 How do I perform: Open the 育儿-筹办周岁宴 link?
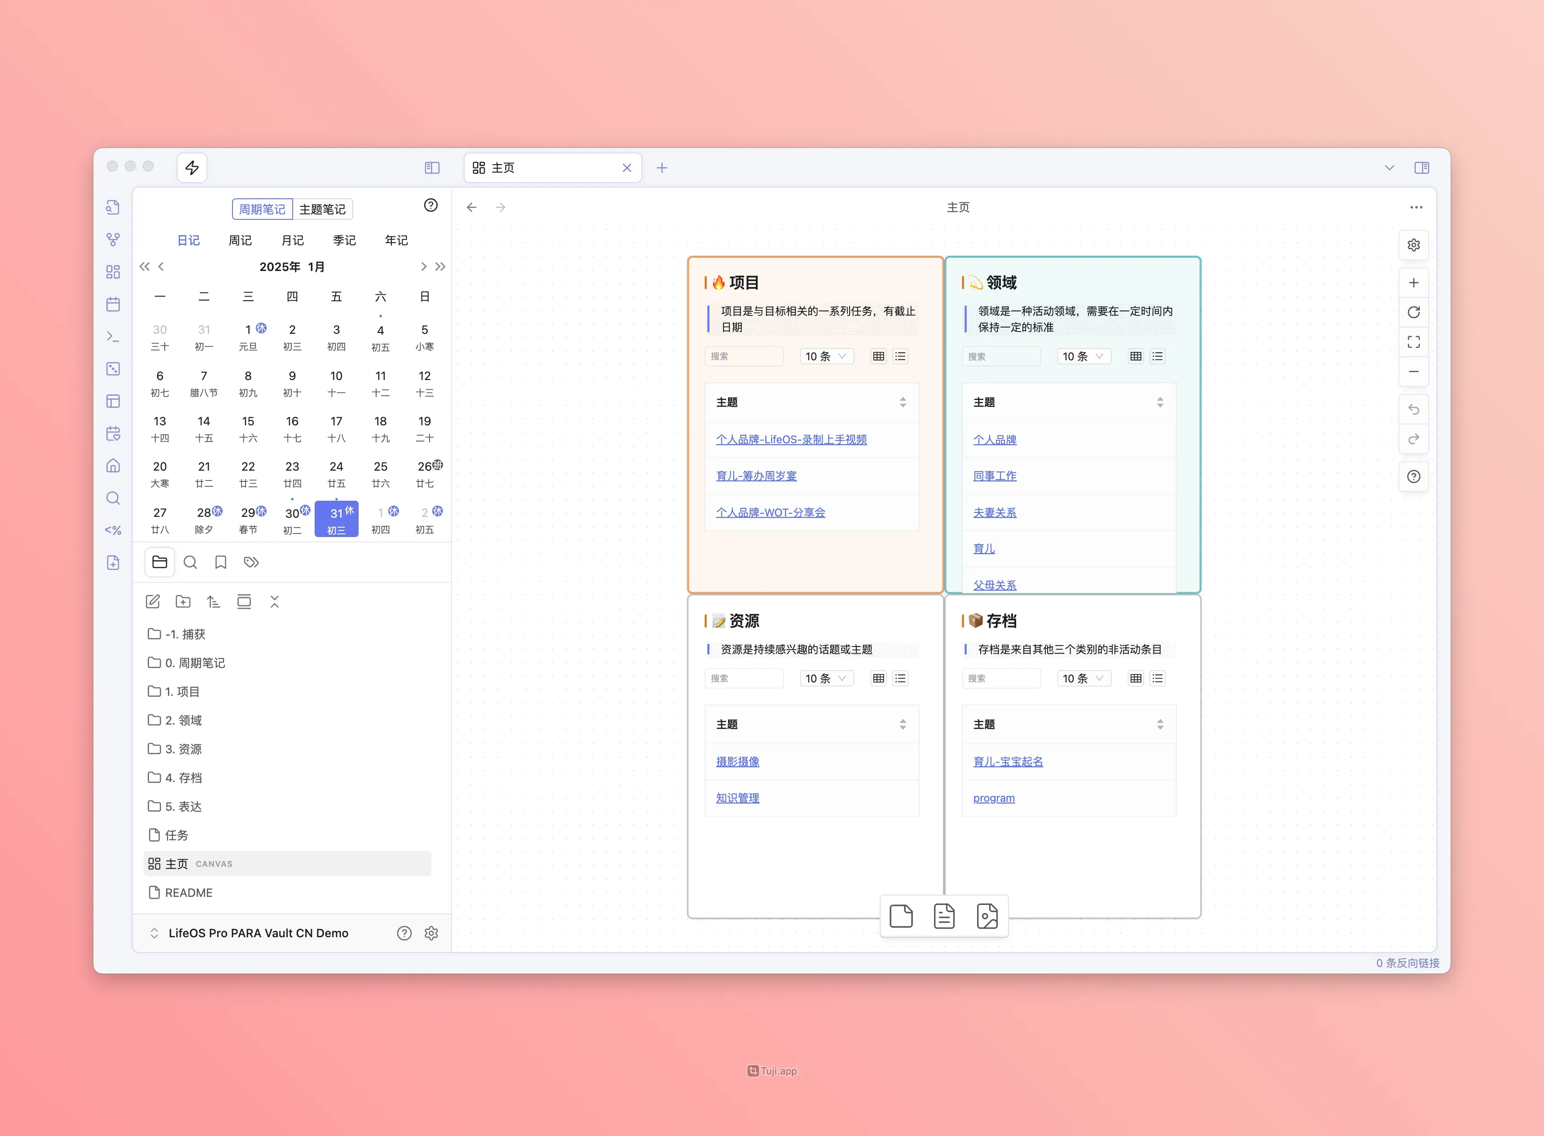tap(756, 476)
